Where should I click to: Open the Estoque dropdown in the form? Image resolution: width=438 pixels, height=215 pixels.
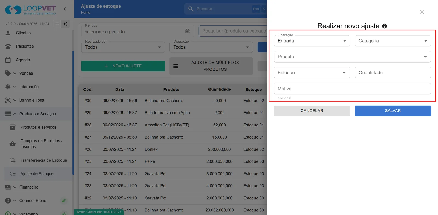(x=312, y=73)
